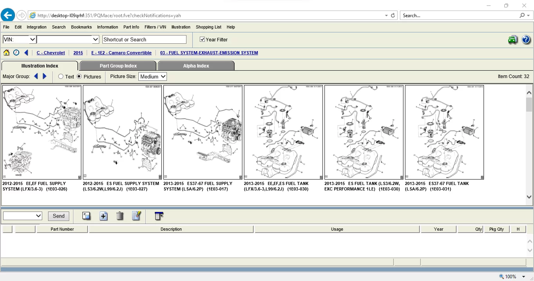Click the trash can delete icon
This screenshot has height=281, width=534.
[120, 216]
